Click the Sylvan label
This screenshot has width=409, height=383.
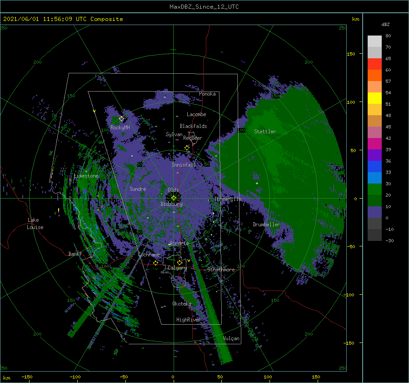174,134
